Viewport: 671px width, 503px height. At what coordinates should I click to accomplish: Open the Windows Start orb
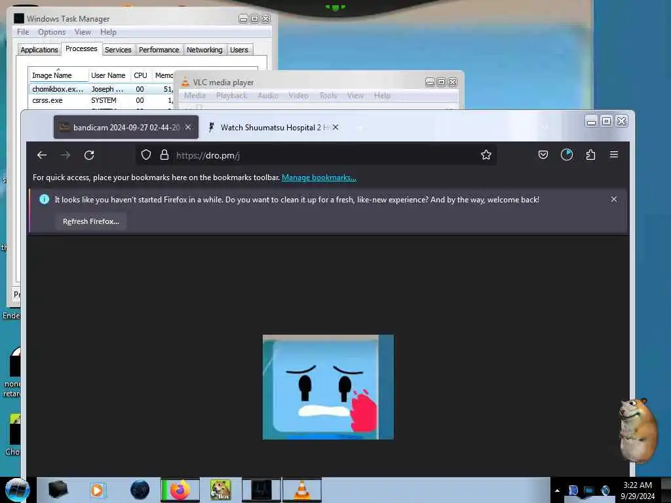[x=17, y=490]
